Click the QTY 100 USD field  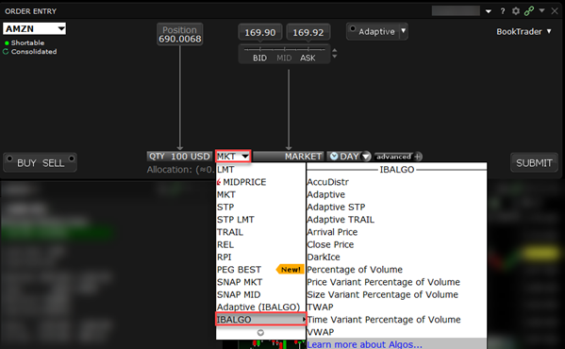click(179, 157)
